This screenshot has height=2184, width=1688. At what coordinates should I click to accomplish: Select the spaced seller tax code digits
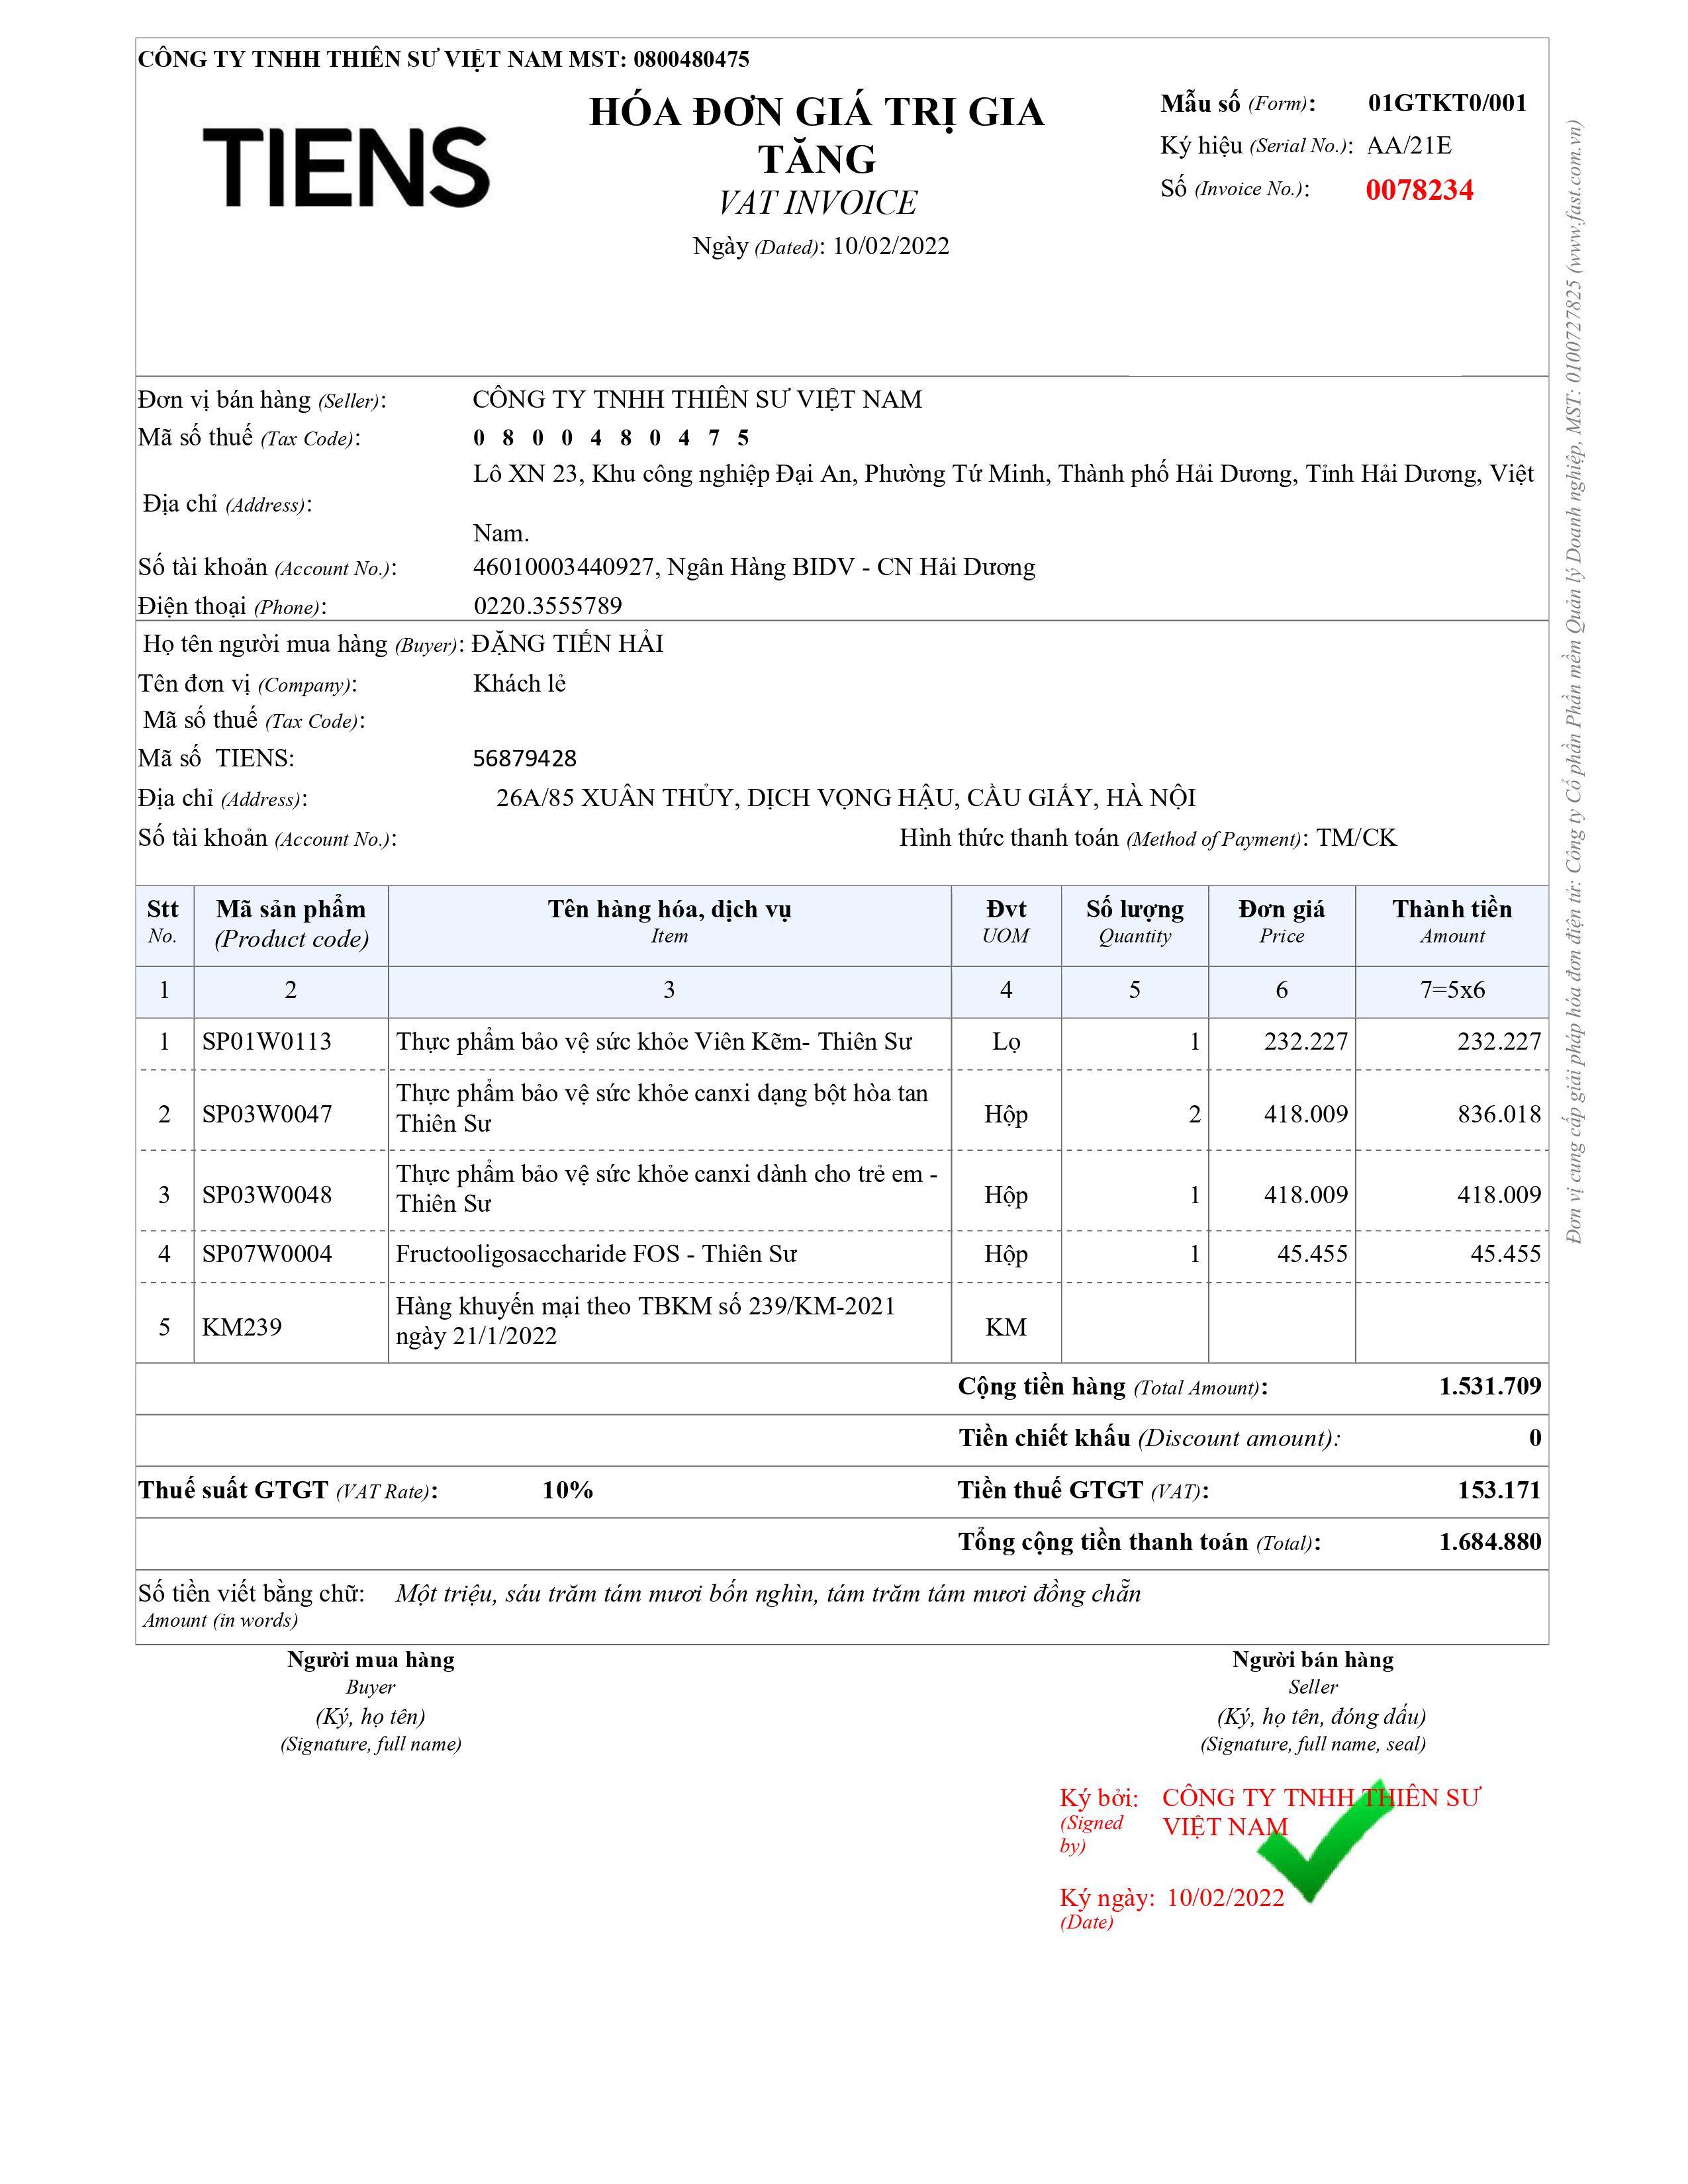point(611,438)
